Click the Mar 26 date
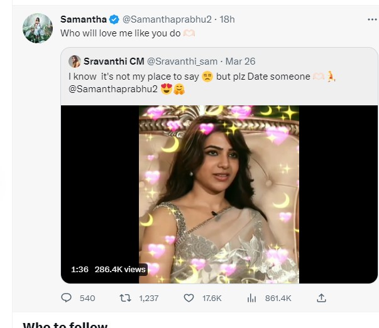 pos(239,61)
